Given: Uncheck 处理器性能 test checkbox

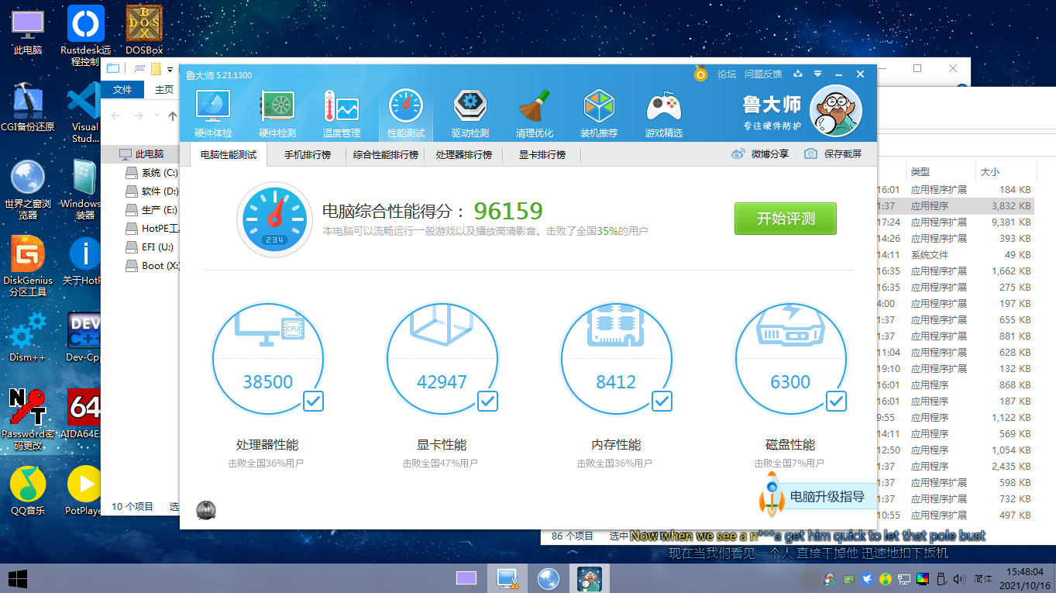Looking at the screenshot, I should (313, 401).
